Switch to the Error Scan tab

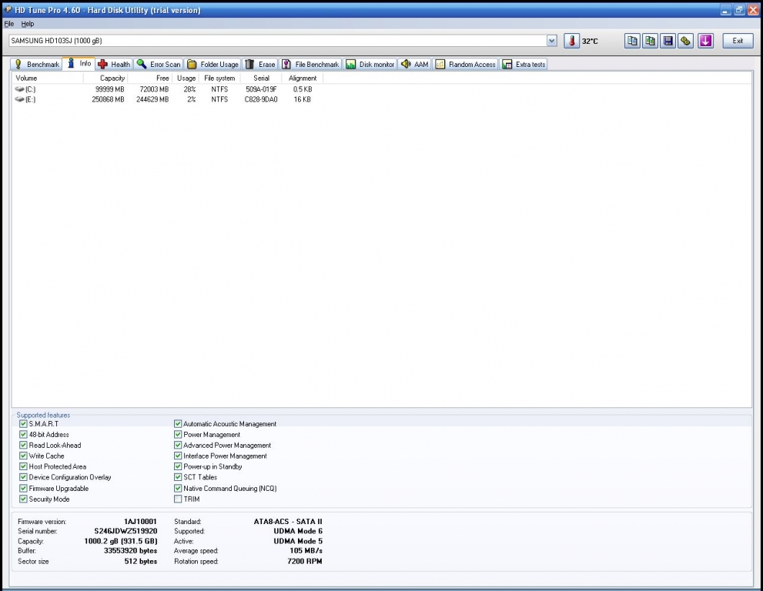[159, 64]
